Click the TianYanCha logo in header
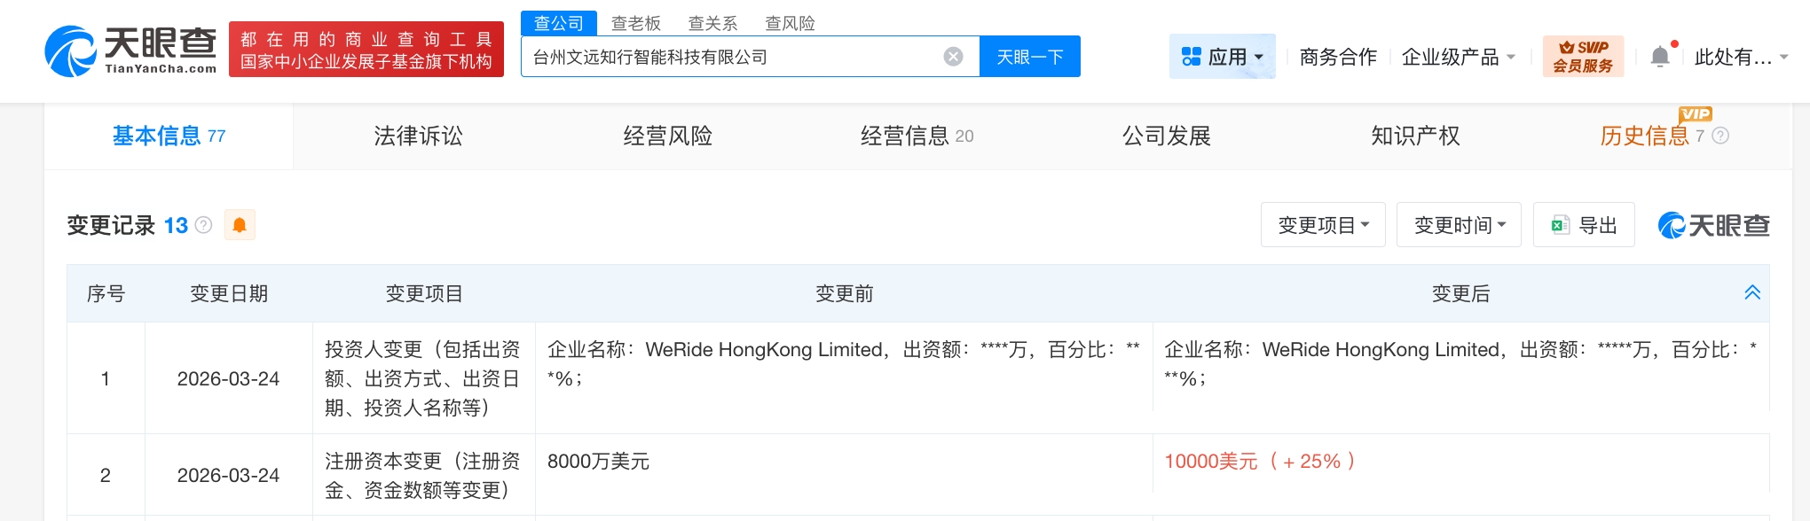Screen dimensions: 1810x521 (x=130, y=51)
